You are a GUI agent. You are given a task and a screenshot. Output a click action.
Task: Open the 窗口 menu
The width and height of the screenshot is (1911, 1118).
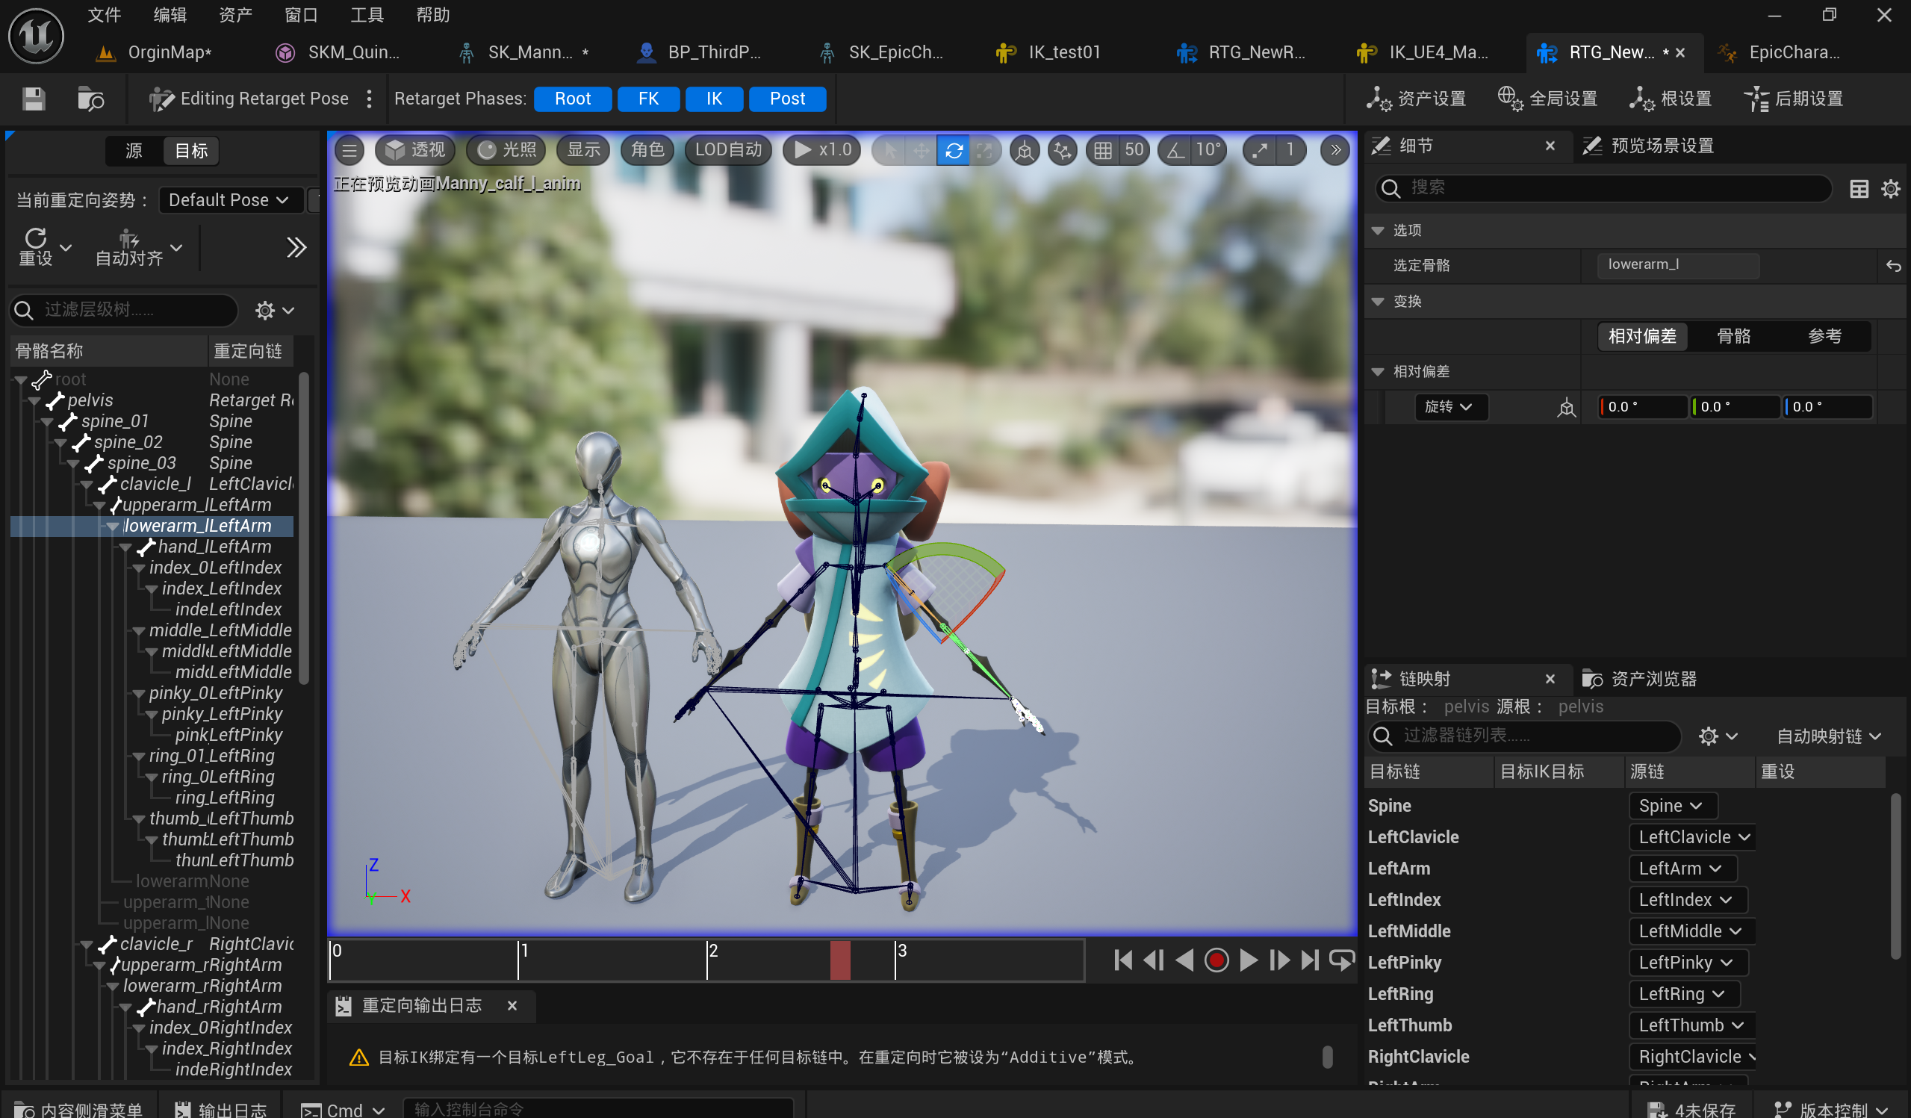(x=301, y=14)
